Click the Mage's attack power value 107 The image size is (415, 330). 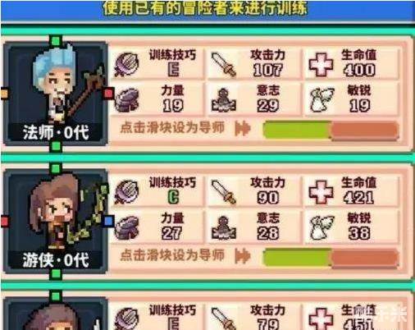tap(267, 70)
